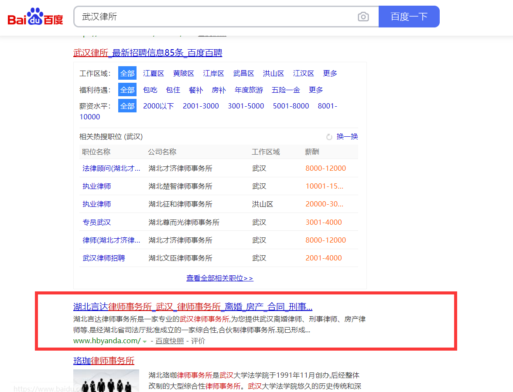
Task: Expand 更多 work area options
Action: [x=330, y=73]
